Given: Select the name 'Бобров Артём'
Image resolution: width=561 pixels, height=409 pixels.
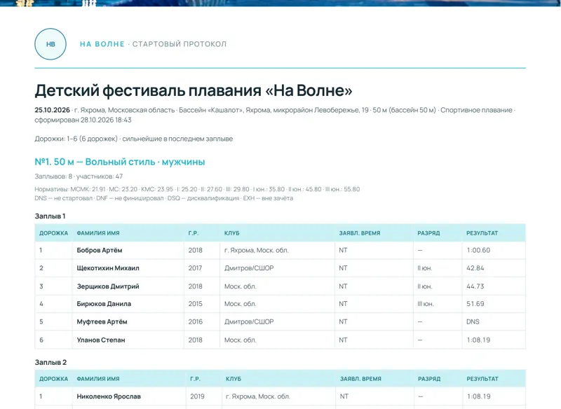Looking at the screenshot, I should pyautogui.click(x=100, y=250).
